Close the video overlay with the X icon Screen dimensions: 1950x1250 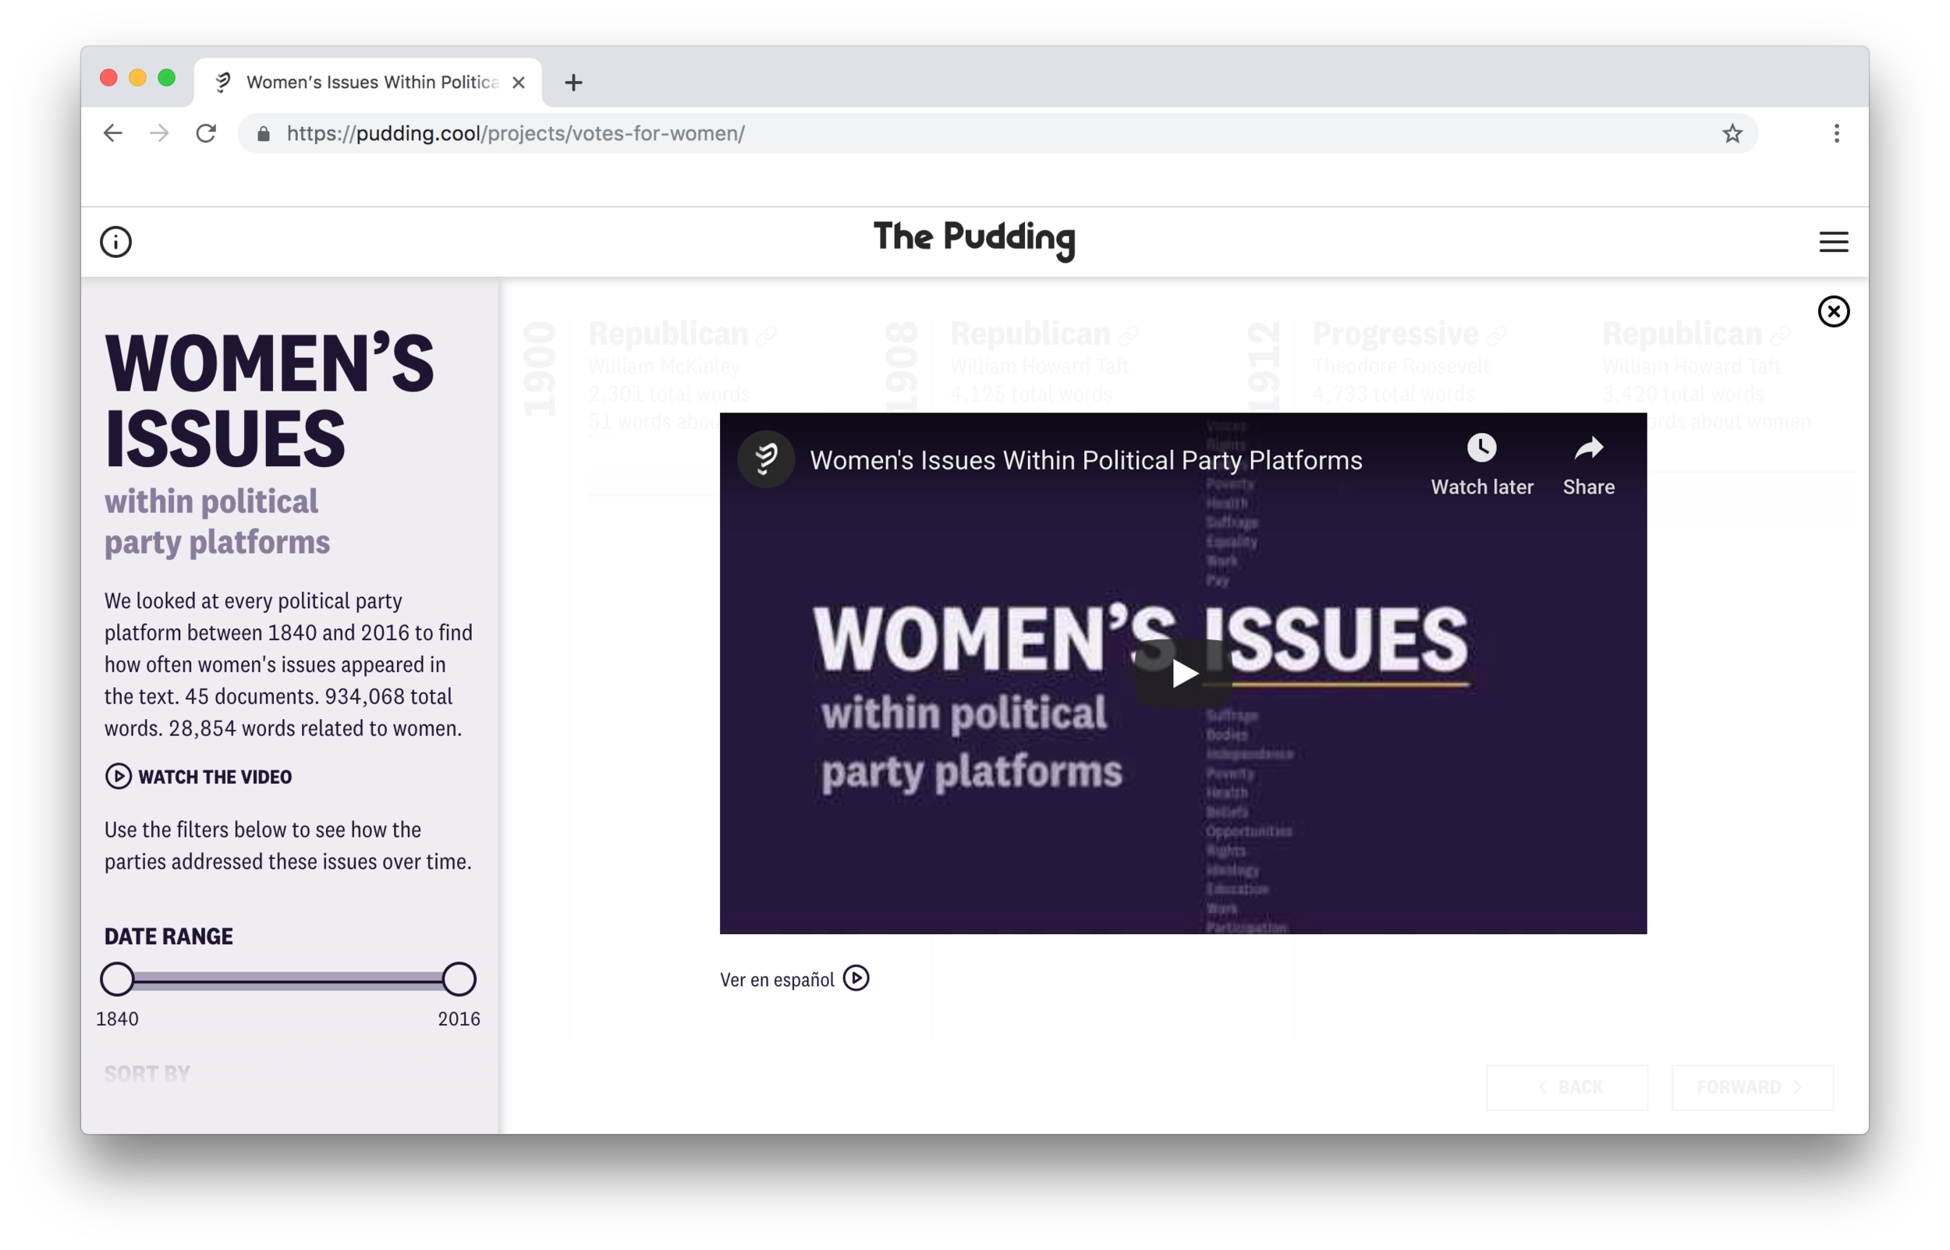click(x=1833, y=312)
